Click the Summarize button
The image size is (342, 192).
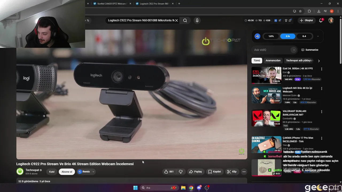[x=310, y=50]
